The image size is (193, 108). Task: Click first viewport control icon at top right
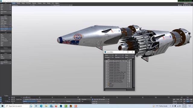[179, 5]
